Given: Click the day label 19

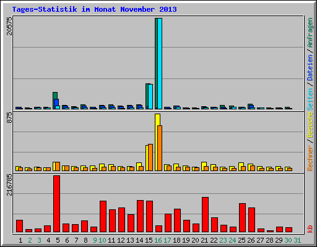Looking at the screenshot, I should click(186, 240).
